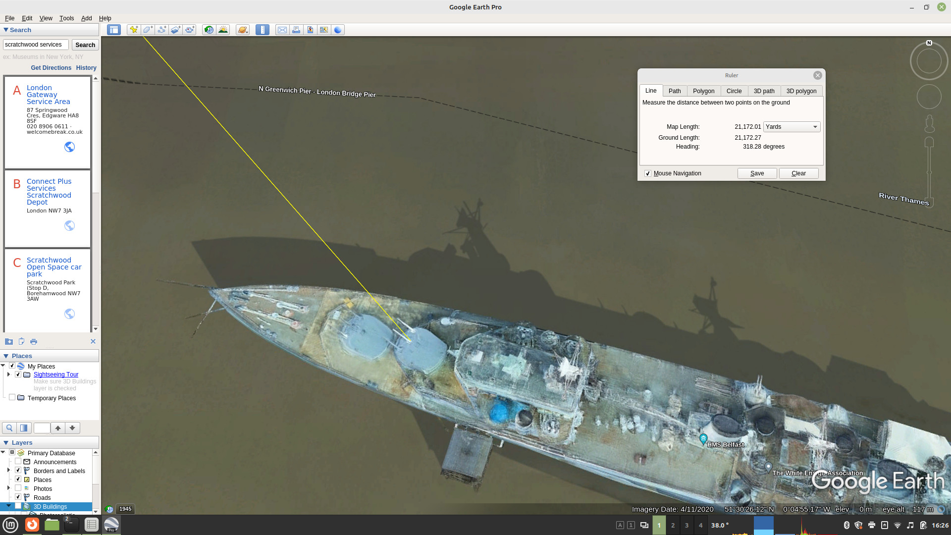
Task: Click the Ruler tool icon
Action: (263, 30)
